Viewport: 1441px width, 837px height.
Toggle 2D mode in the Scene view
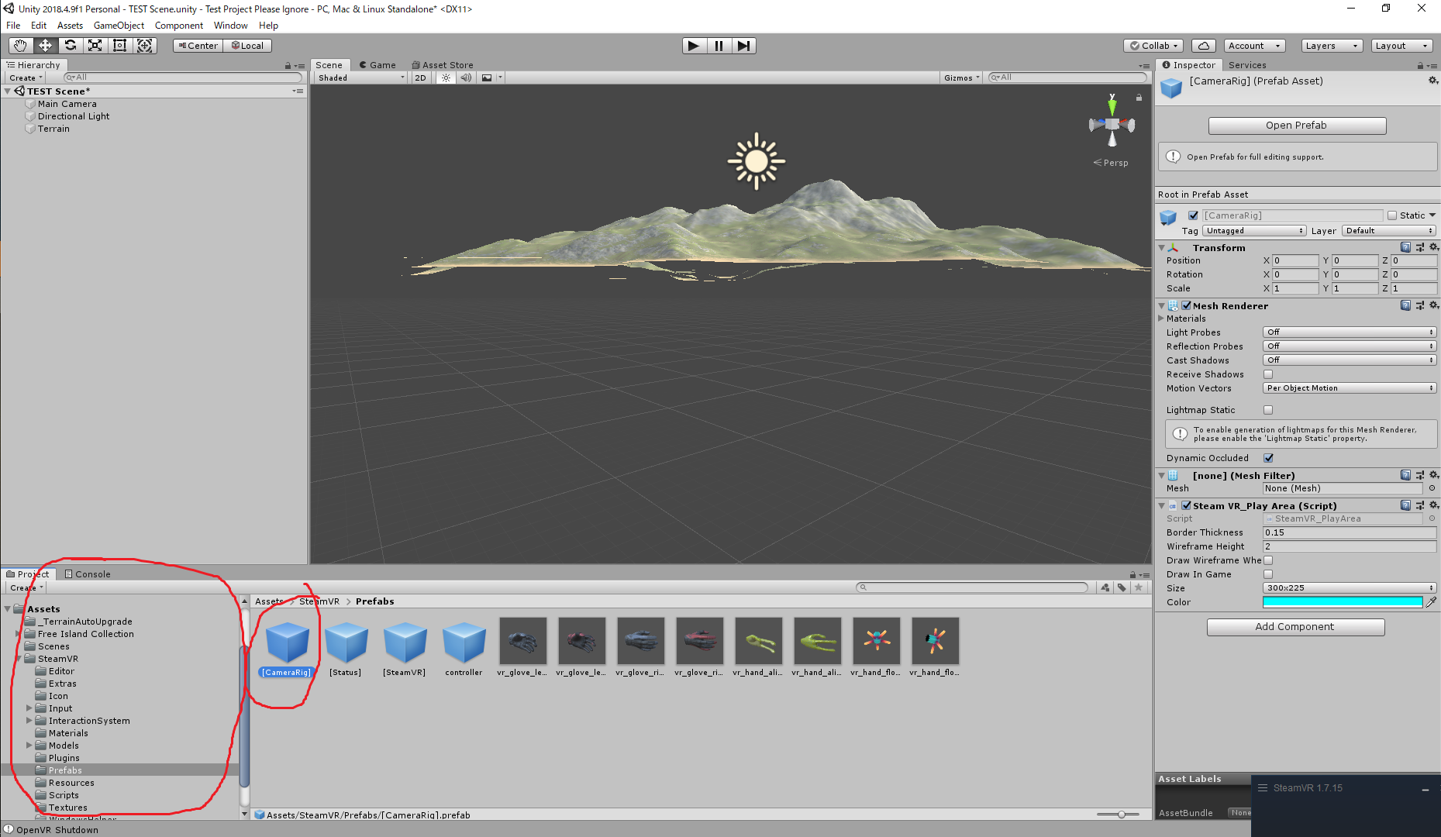419,77
